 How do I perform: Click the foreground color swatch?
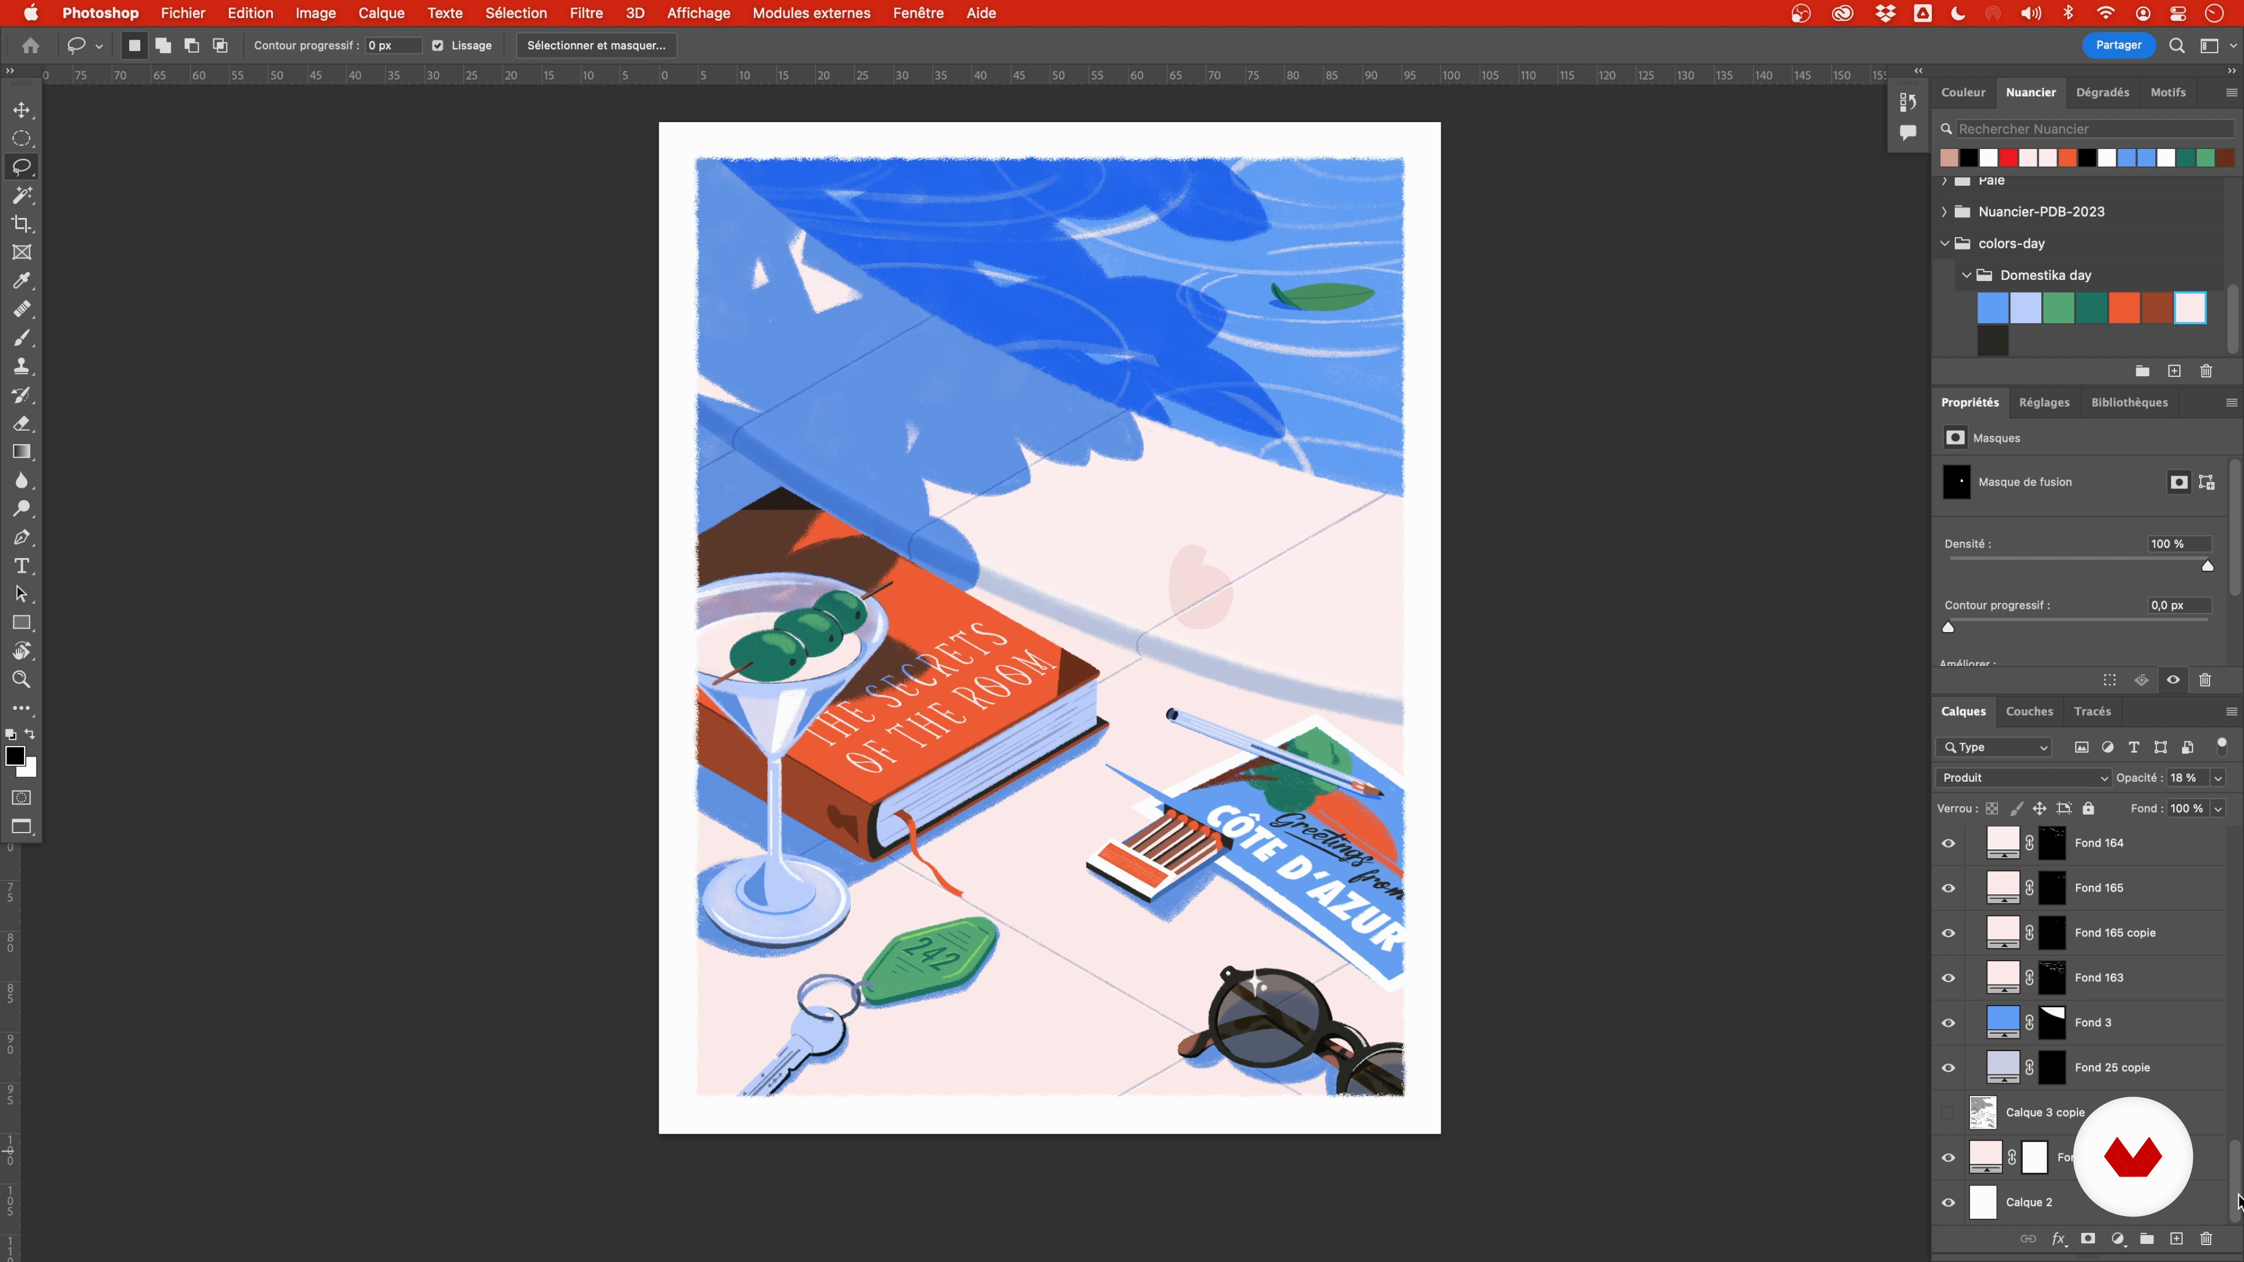coord(15,756)
